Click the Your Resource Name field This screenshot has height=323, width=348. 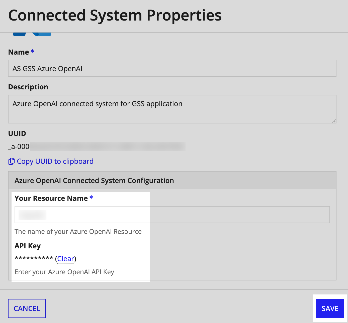(x=172, y=215)
